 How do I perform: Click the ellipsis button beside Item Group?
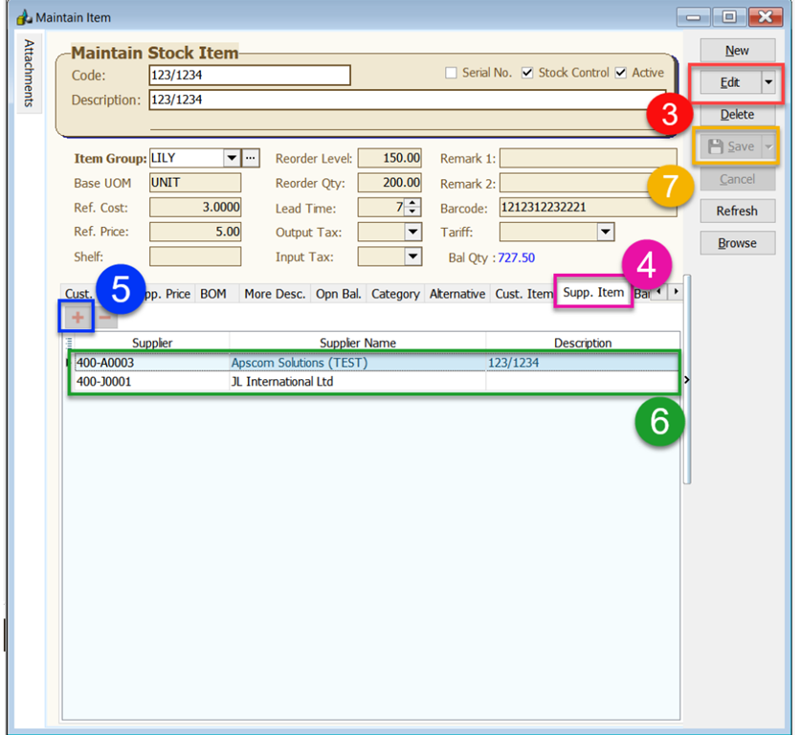tap(251, 158)
